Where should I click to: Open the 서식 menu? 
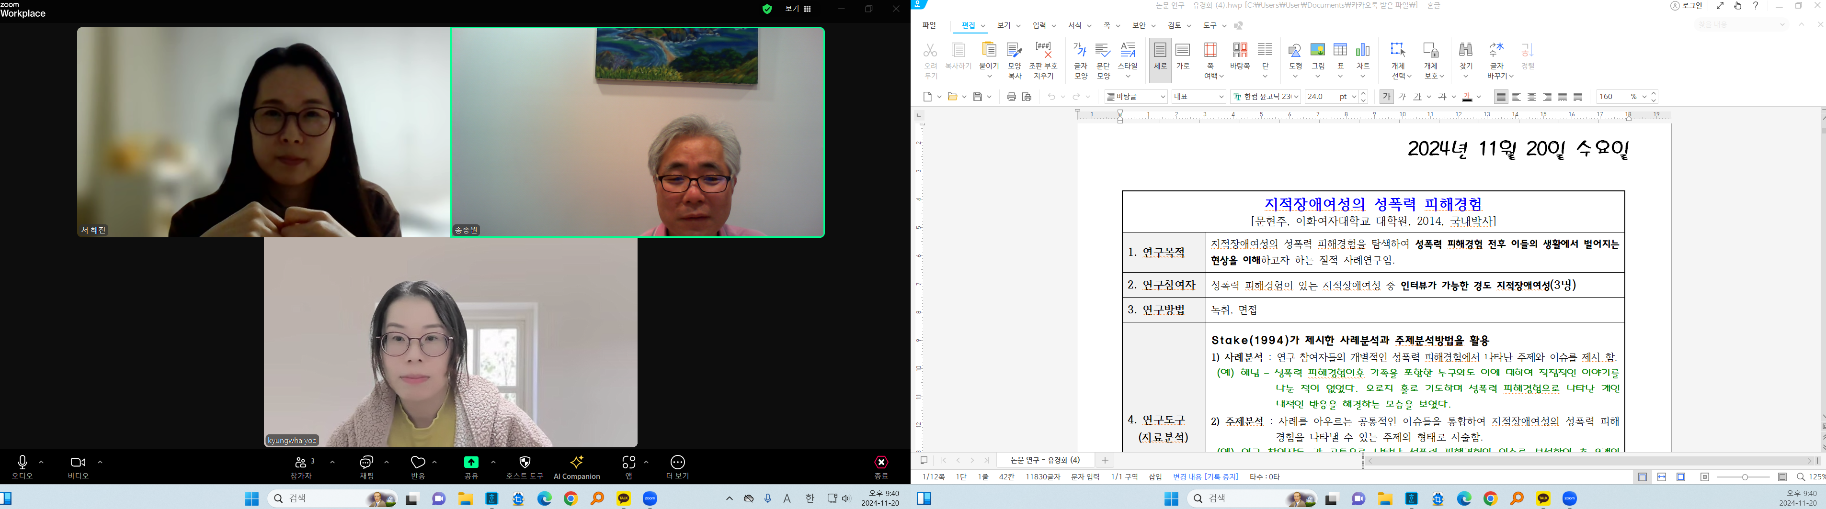pos(1074,25)
